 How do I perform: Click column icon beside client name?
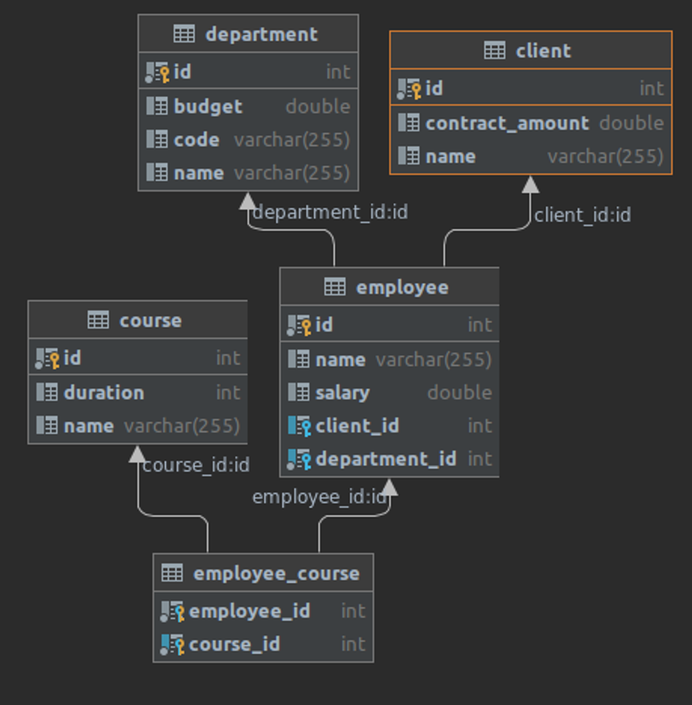click(409, 156)
